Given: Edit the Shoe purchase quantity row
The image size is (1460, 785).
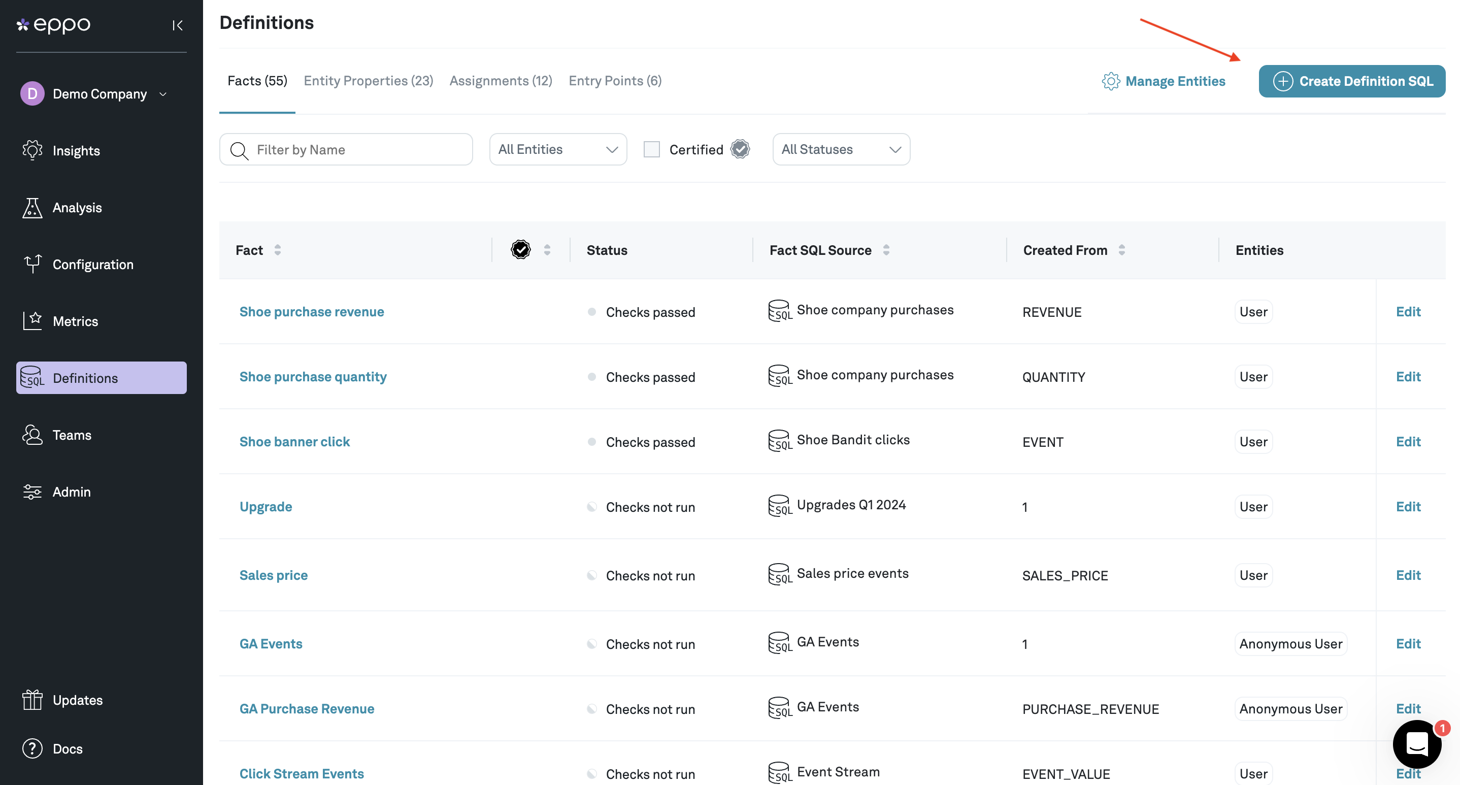Looking at the screenshot, I should tap(1408, 376).
